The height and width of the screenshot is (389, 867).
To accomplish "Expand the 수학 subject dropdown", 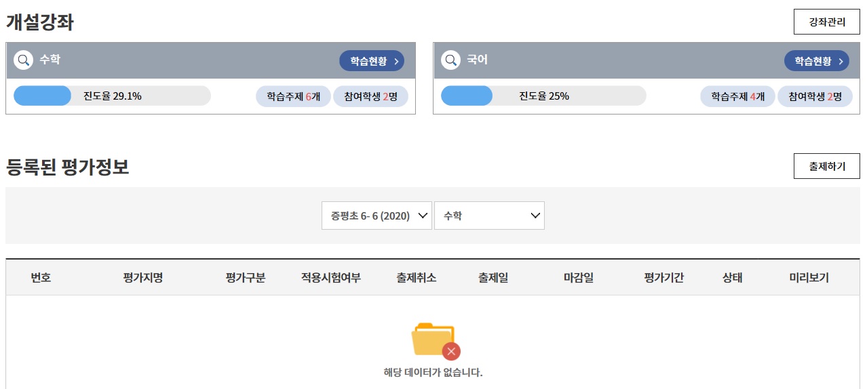I will click(489, 216).
